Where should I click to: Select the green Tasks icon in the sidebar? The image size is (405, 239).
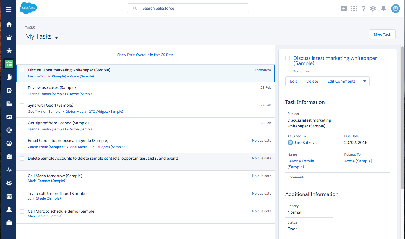pos(9,64)
